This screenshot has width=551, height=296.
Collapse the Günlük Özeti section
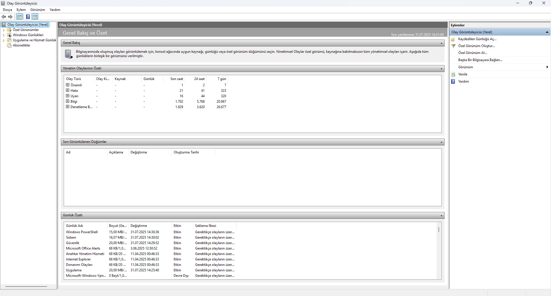click(x=441, y=215)
